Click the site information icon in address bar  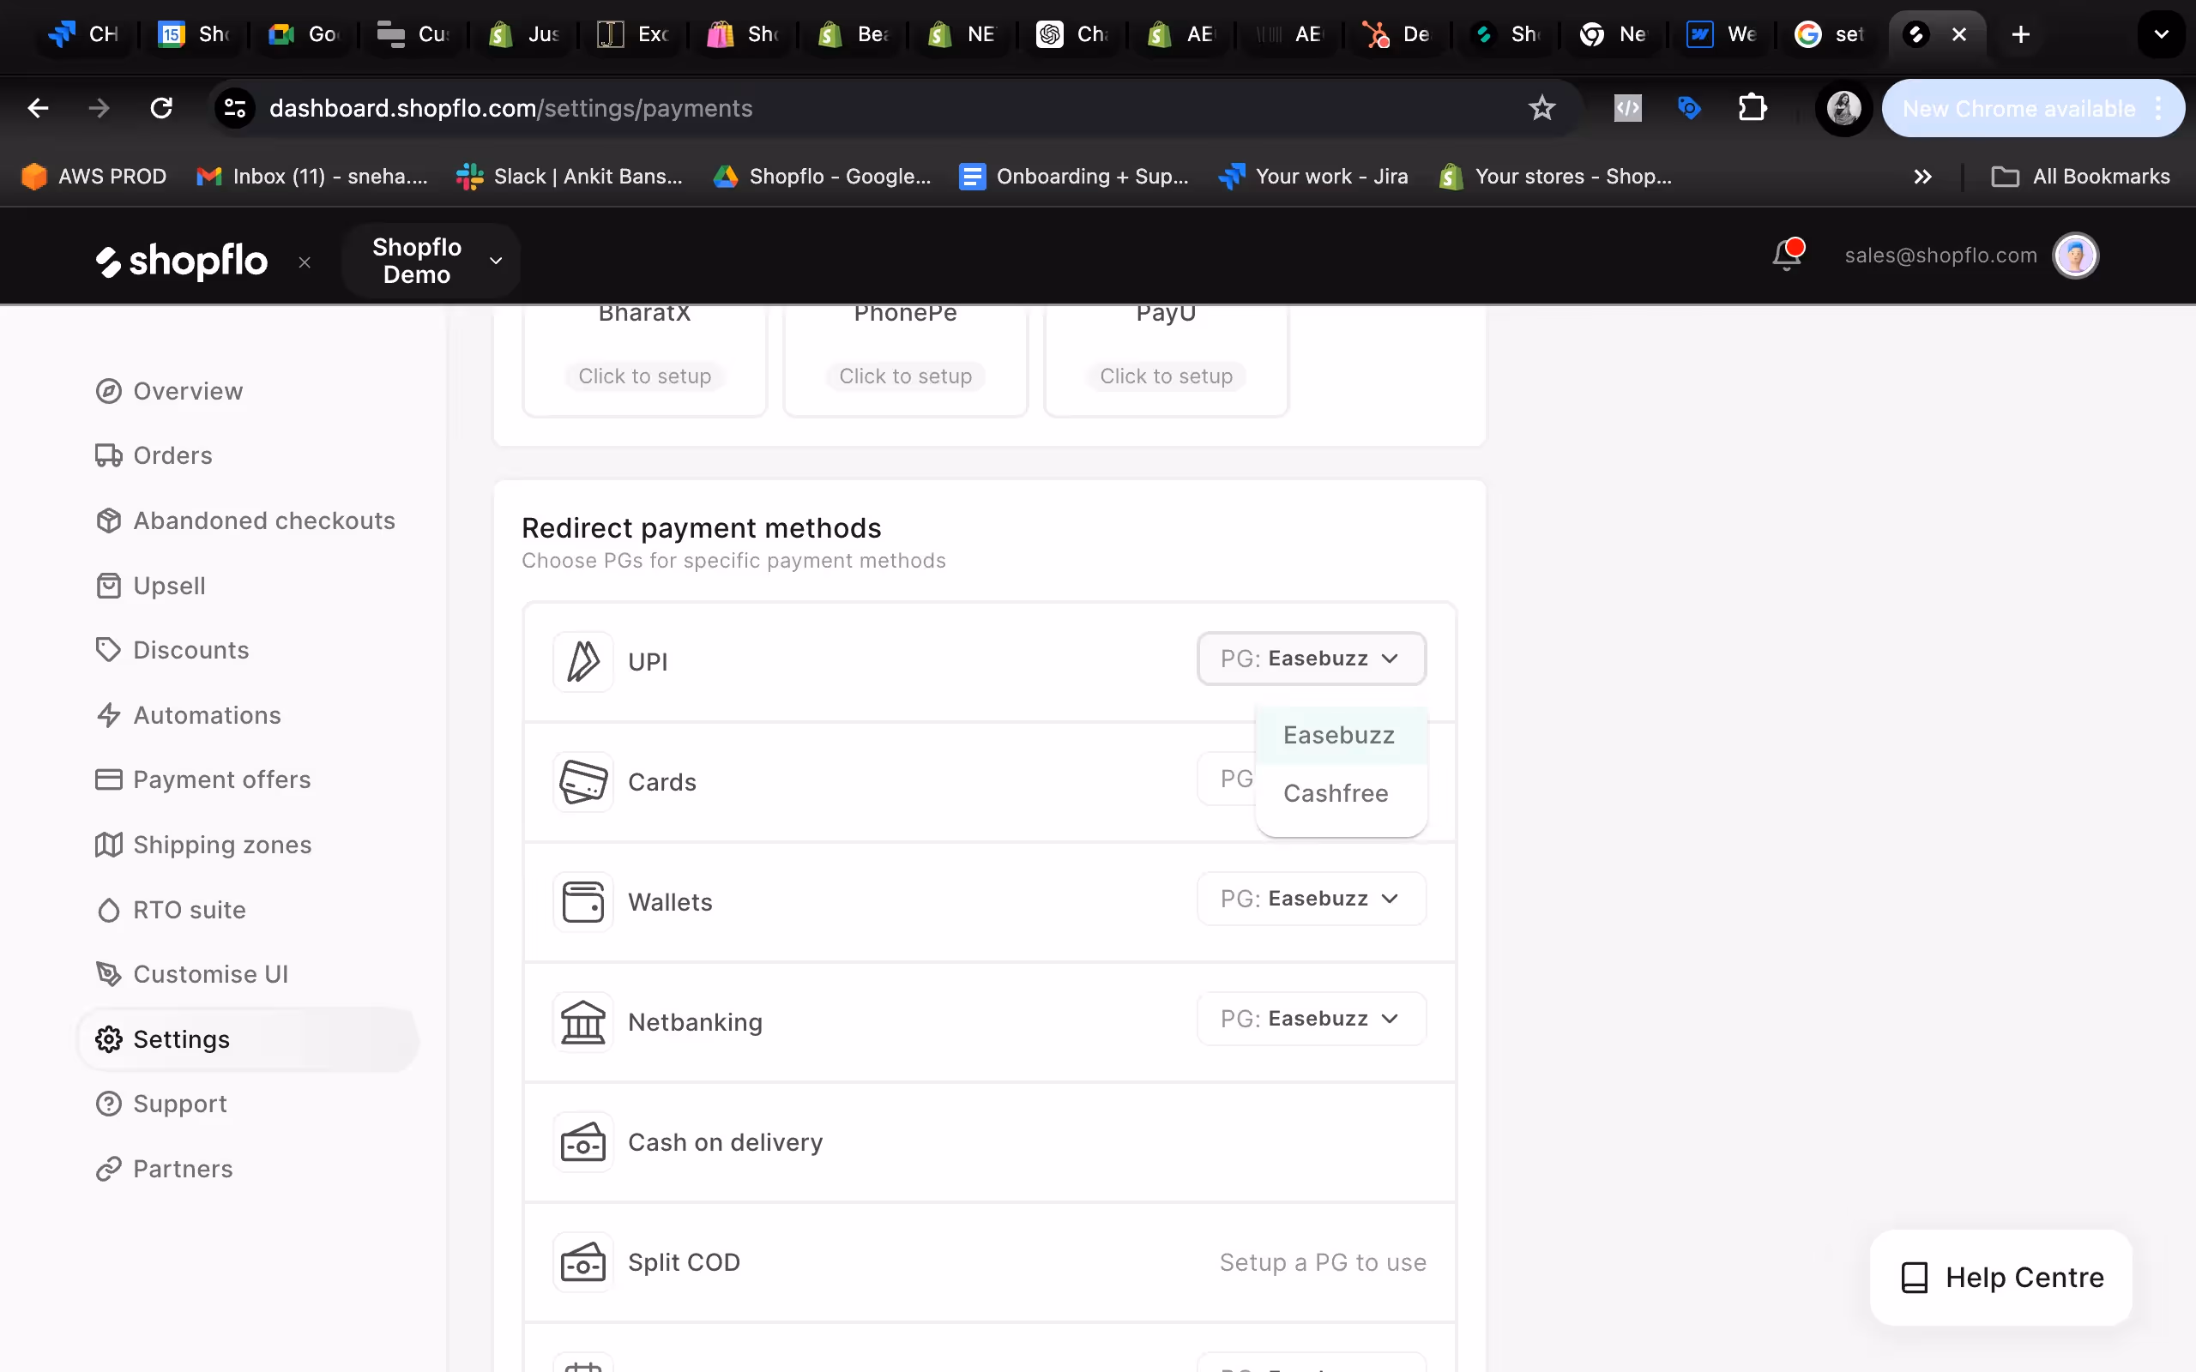pos(235,109)
